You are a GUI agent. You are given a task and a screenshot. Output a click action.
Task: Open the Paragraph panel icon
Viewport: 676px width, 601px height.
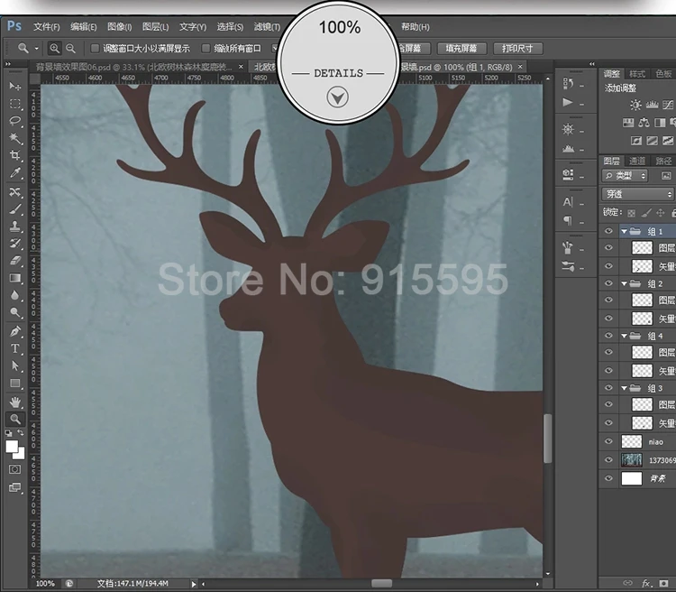(x=568, y=221)
